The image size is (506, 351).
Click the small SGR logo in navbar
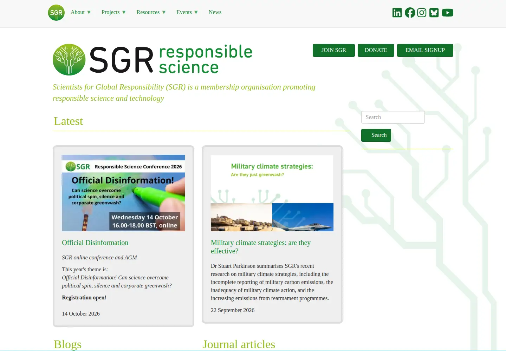click(x=56, y=13)
